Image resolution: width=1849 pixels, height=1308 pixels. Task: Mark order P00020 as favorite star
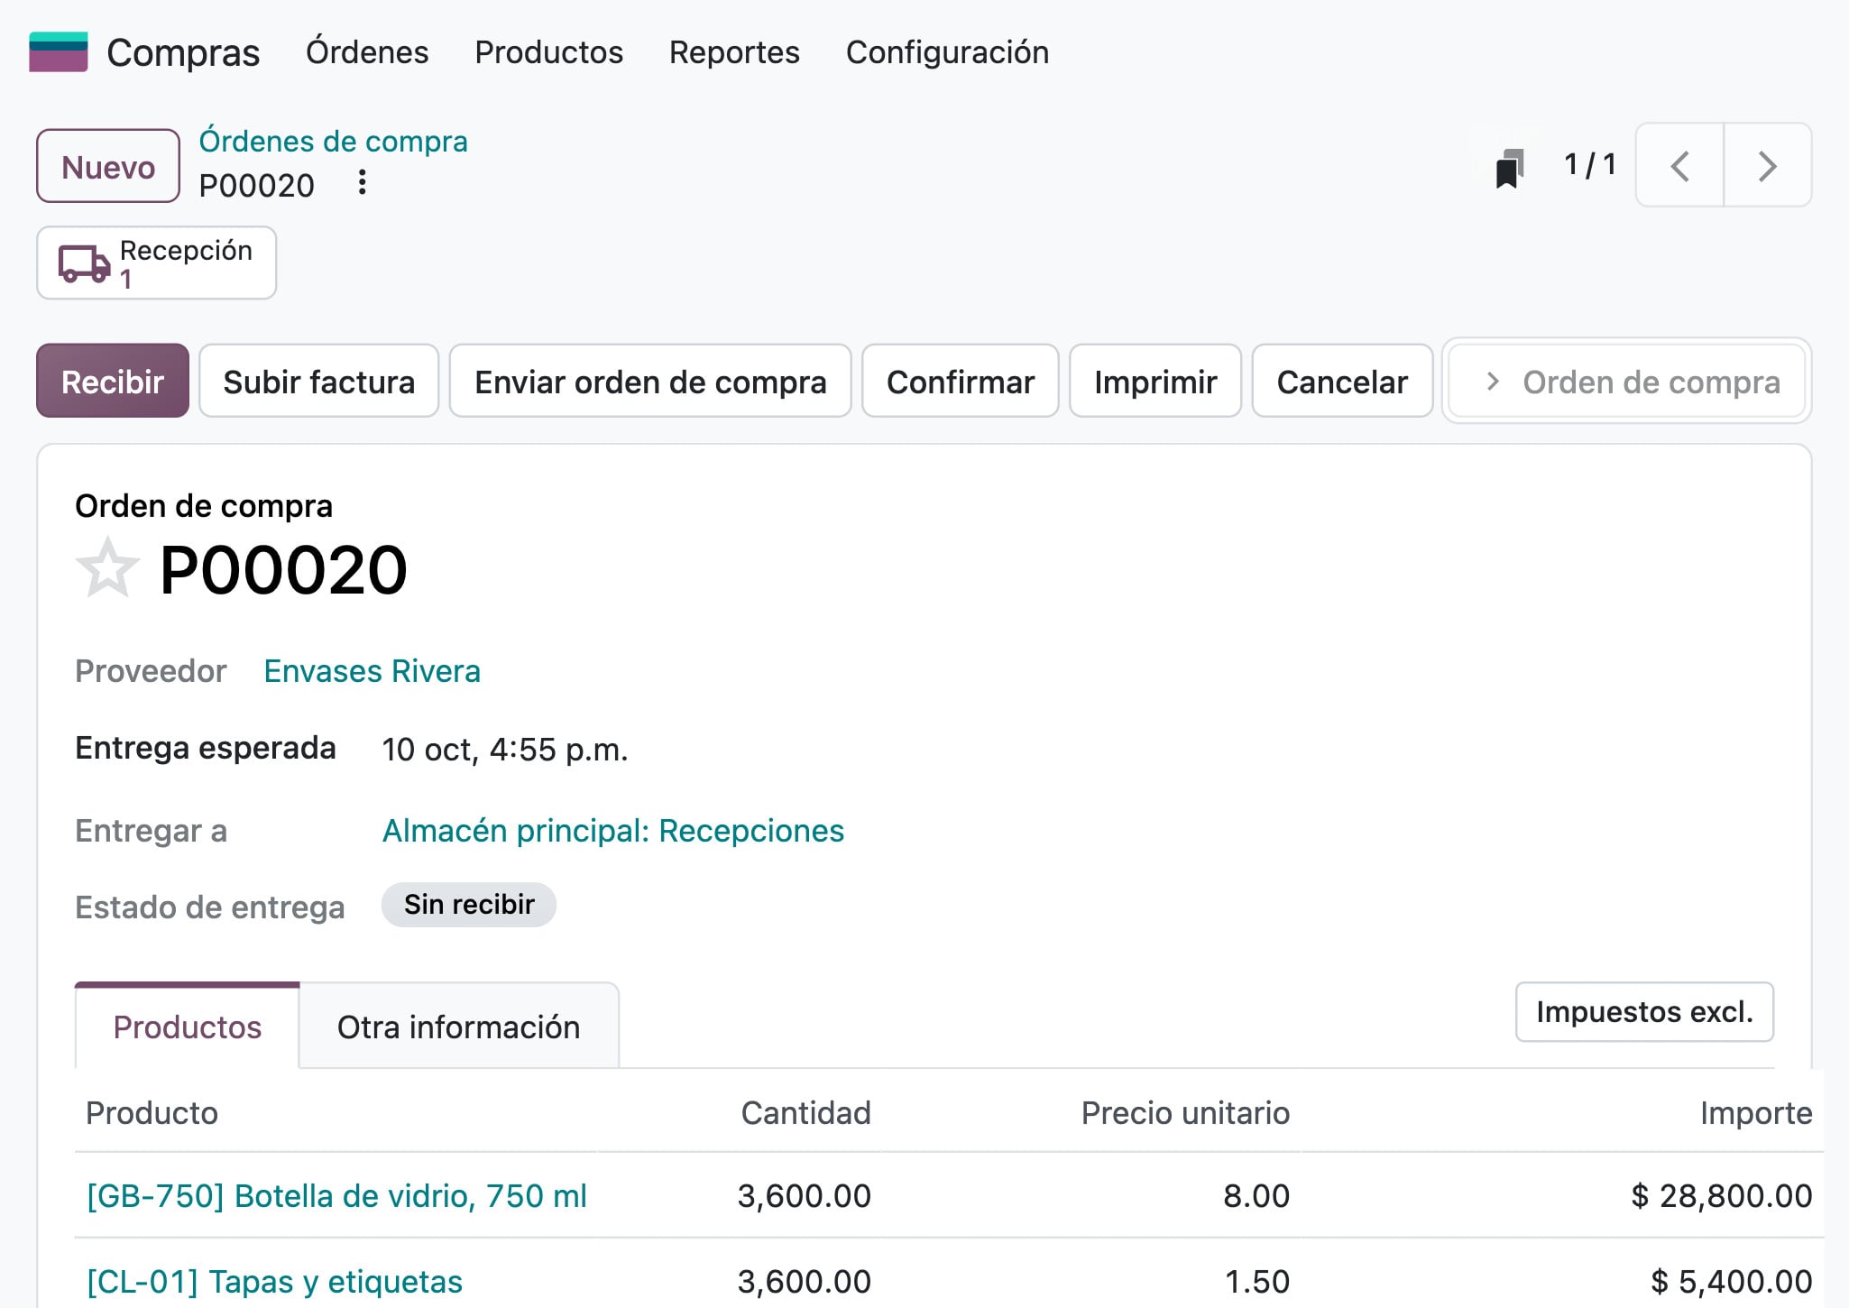pos(107,568)
